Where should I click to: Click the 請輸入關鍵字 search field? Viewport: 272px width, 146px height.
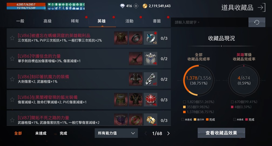[210, 22]
